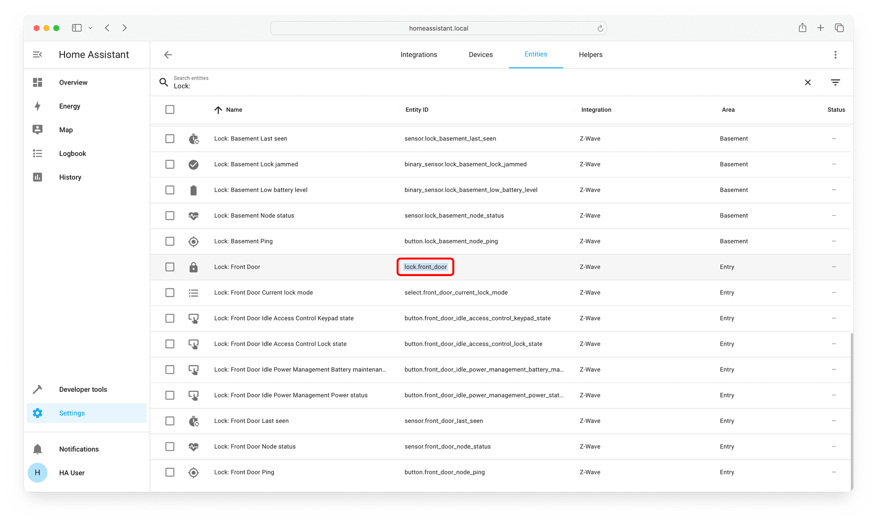This screenshot has height=525, width=877.
Task: Check the Lock: Basement Lock jammed row
Action: [170, 164]
